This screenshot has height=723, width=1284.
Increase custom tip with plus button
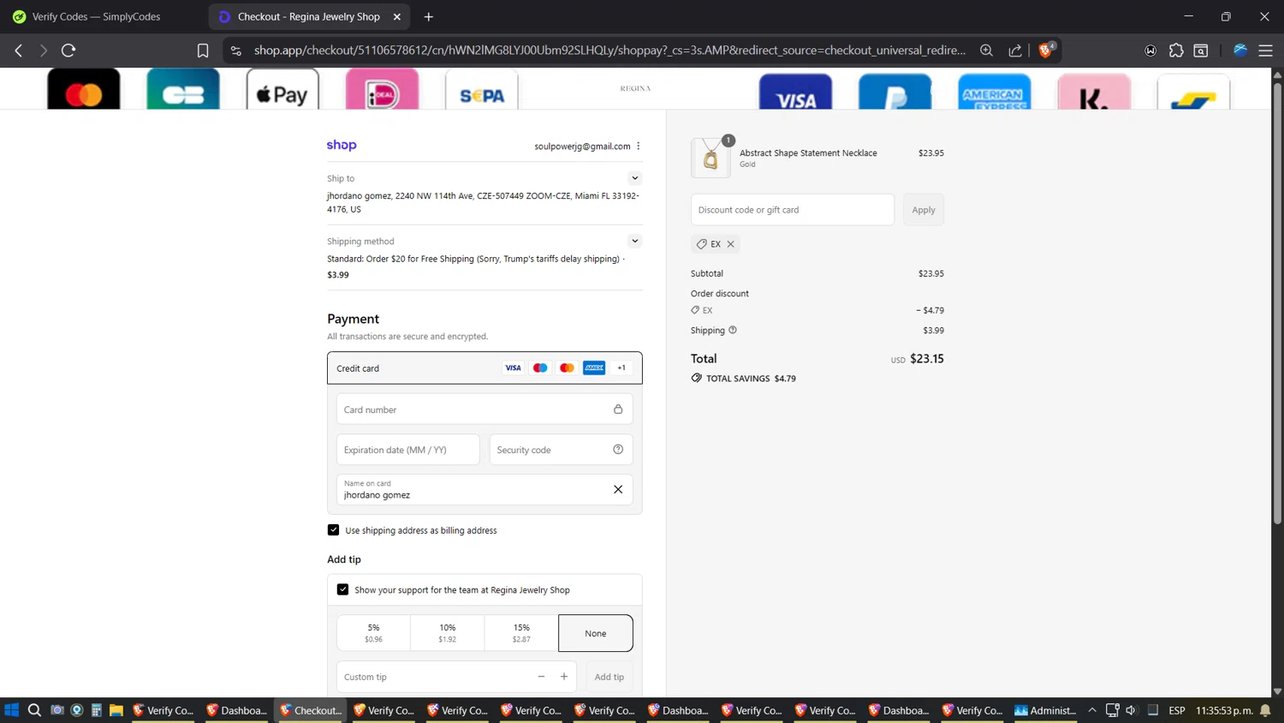click(x=564, y=677)
